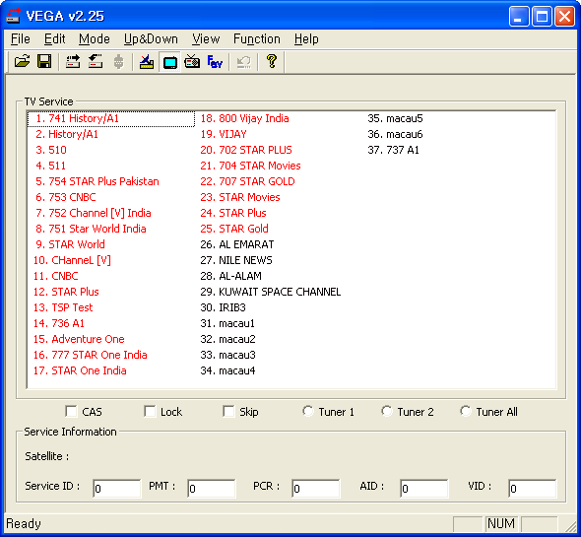
Task: Select the Tuner 2 radio button
Action: click(386, 411)
